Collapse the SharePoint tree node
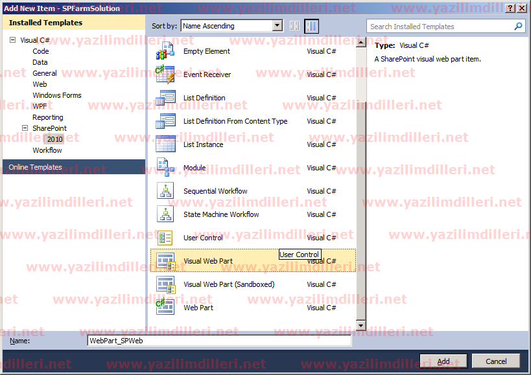Screen dimensions: 531x375 (25, 128)
